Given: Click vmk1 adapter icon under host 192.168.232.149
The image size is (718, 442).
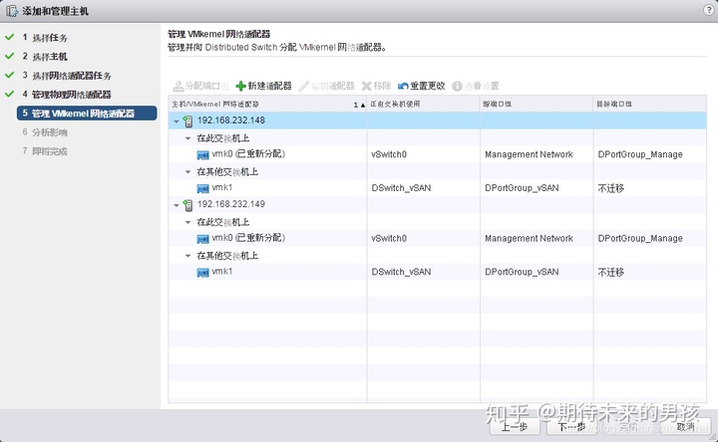Looking at the screenshot, I should [x=202, y=273].
